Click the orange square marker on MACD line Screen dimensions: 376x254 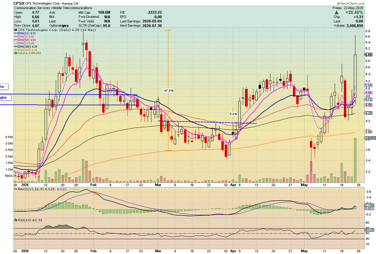tap(95, 193)
